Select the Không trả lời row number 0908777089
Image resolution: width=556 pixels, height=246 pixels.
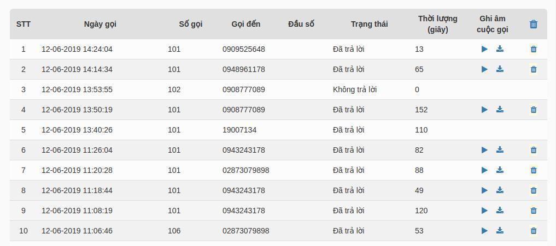click(244, 89)
